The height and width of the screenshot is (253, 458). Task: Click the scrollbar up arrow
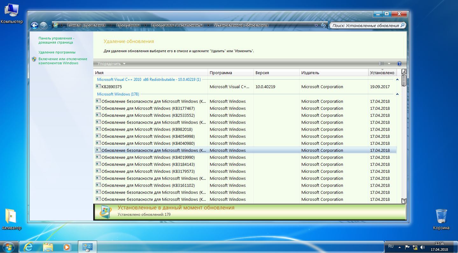click(404, 71)
